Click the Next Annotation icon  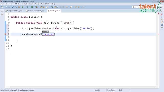(x=67, y=7)
